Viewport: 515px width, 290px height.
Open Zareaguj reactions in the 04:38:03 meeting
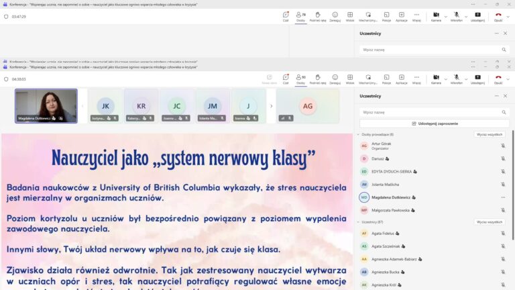click(x=335, y=79)
